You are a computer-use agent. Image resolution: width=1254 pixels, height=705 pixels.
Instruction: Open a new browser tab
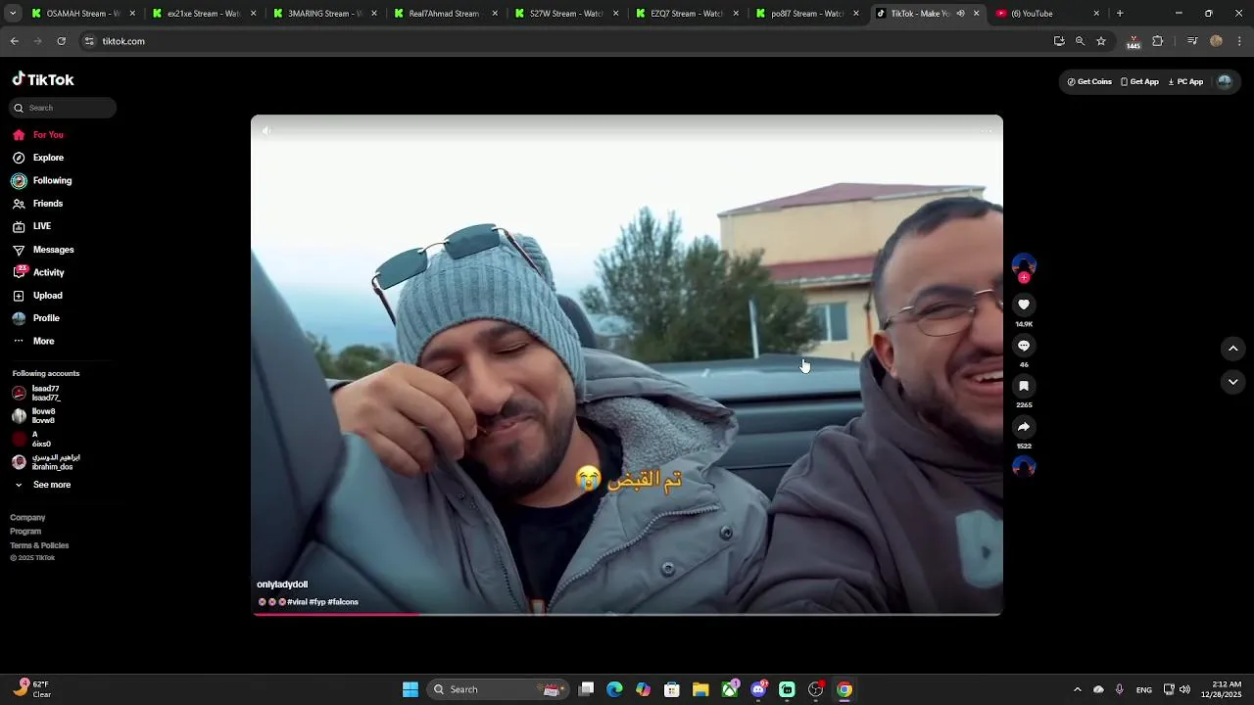pos(1120,14)
